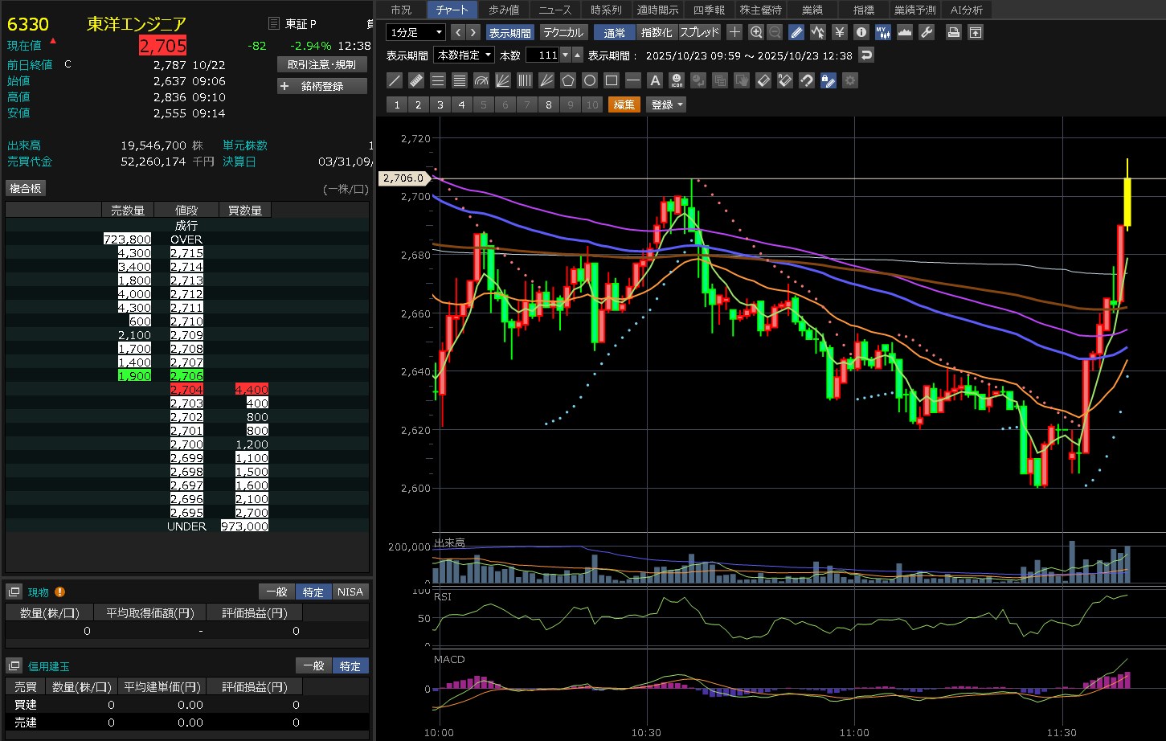Open the 登録 dropdown menu
Viewport: 1166px width, 741px height.
coord(667,104)
